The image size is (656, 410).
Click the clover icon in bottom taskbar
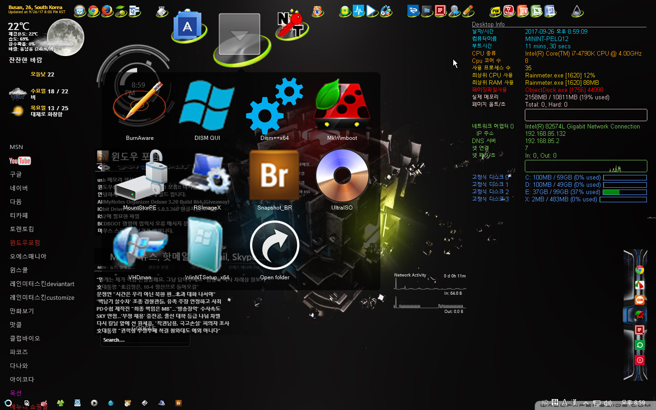pos(60,403)
